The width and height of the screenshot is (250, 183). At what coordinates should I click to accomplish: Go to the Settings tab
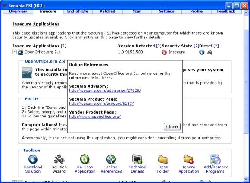167,11
